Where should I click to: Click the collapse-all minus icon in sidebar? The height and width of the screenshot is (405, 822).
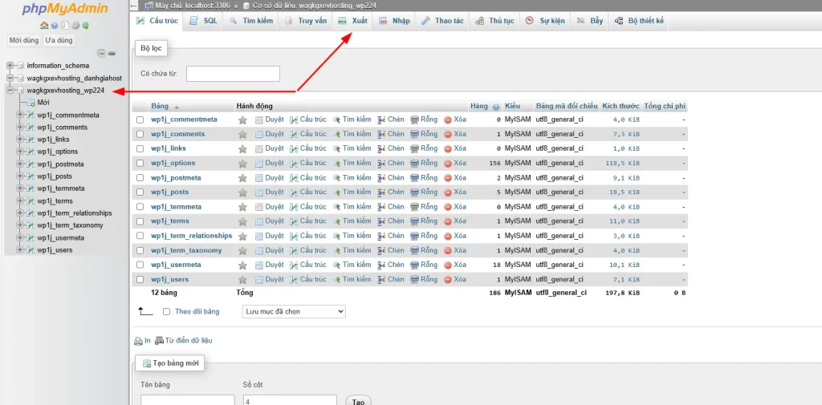(x=102, y=54)
